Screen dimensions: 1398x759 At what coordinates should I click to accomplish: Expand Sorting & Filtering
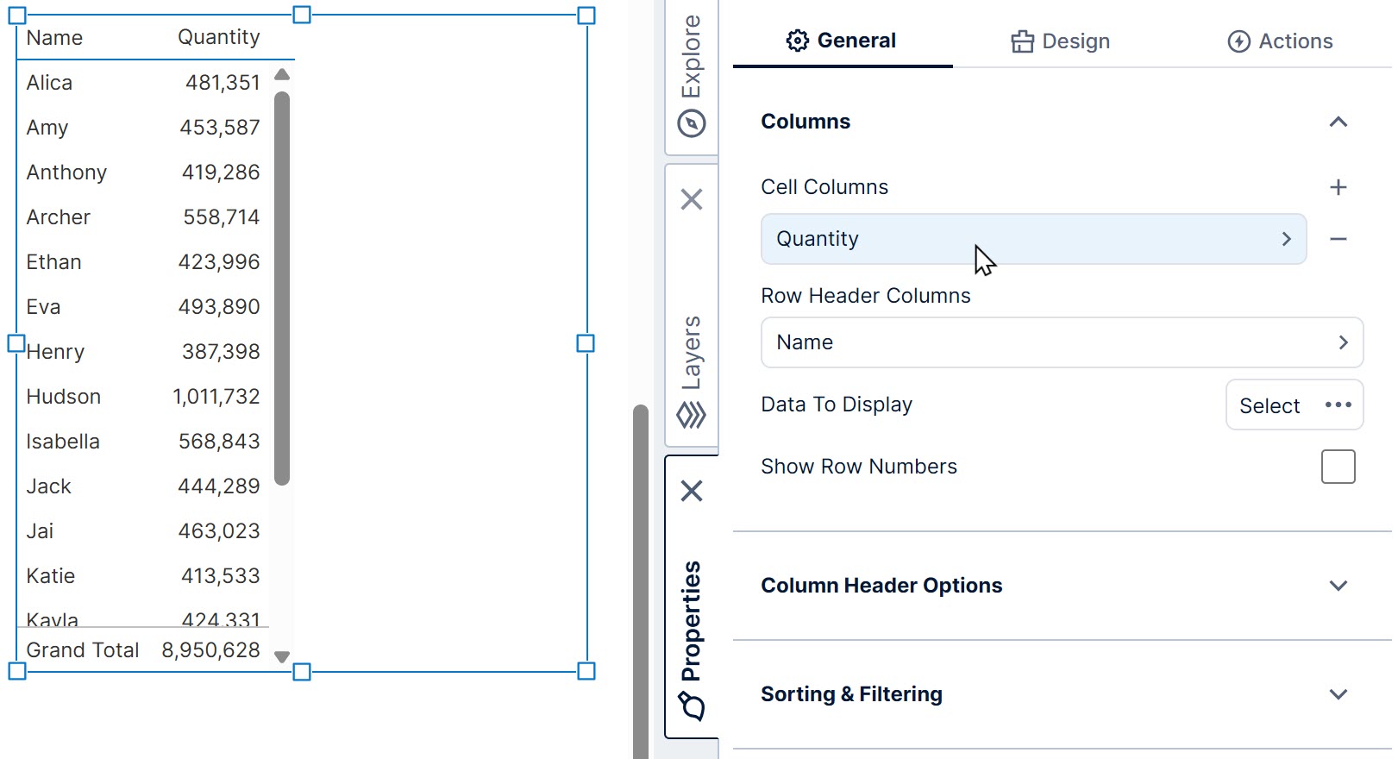[1338, 694]
